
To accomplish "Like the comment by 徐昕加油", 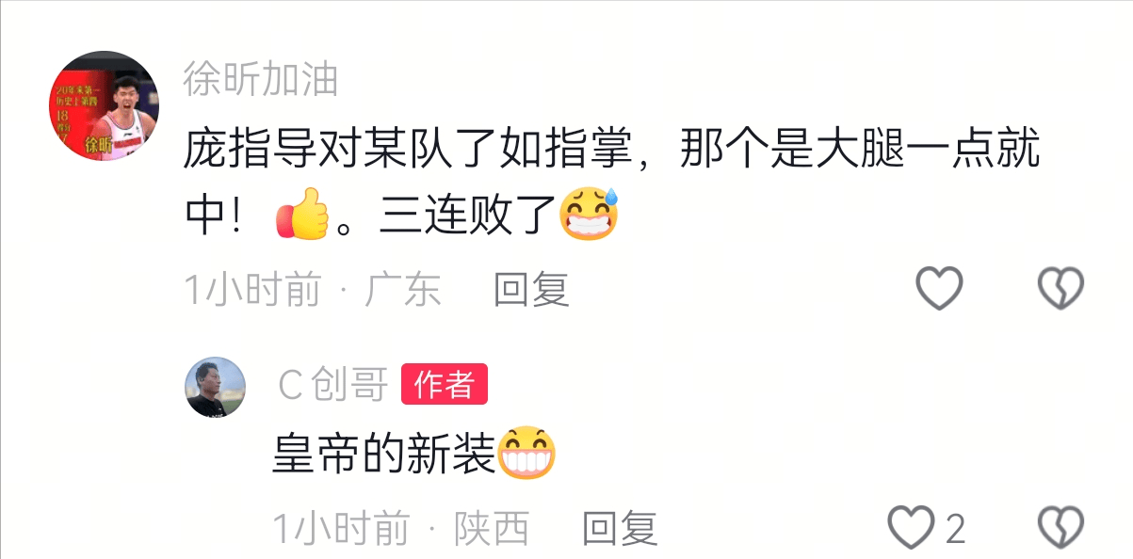I will click(940, 288).
